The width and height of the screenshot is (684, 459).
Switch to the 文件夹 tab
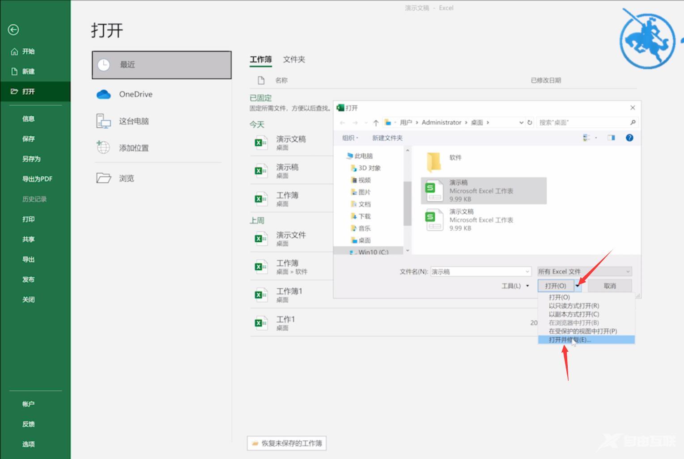(x=294, y=59)
